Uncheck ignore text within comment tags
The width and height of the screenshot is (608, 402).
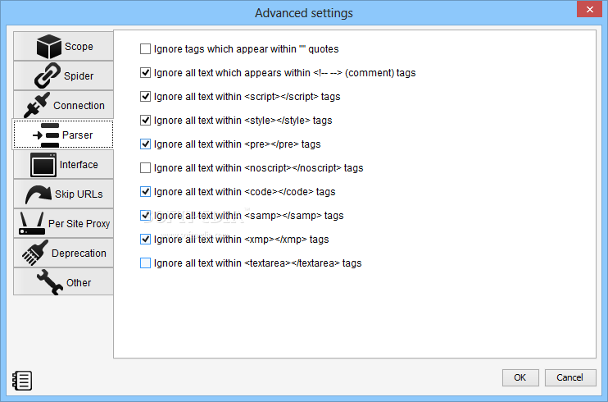145,73
